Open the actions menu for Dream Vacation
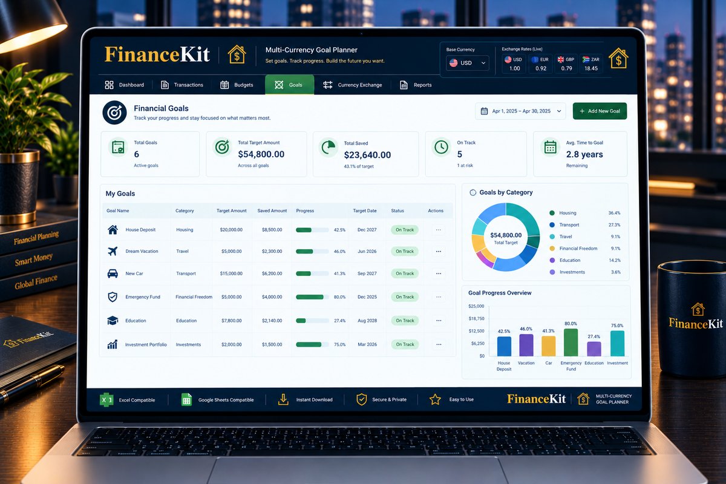Image resolution: width=726 pixels, height=484 pixels. [x=438, y=251]
